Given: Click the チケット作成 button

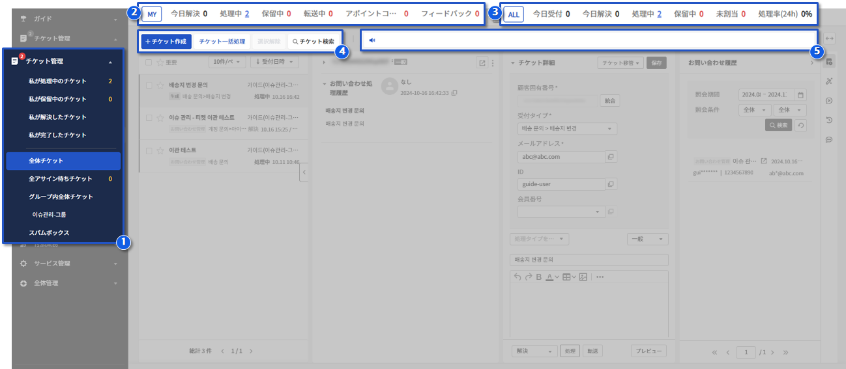Looking at the screenshot, I should point(166,42).
